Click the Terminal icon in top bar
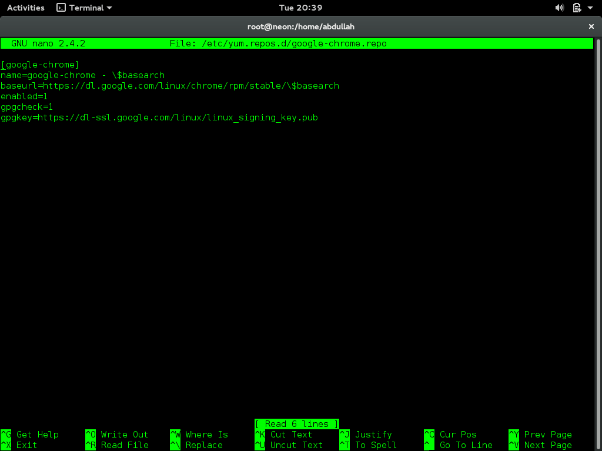 coord(61,8)
